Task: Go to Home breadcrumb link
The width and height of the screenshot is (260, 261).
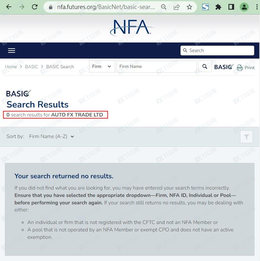Action: pos(11,67)
